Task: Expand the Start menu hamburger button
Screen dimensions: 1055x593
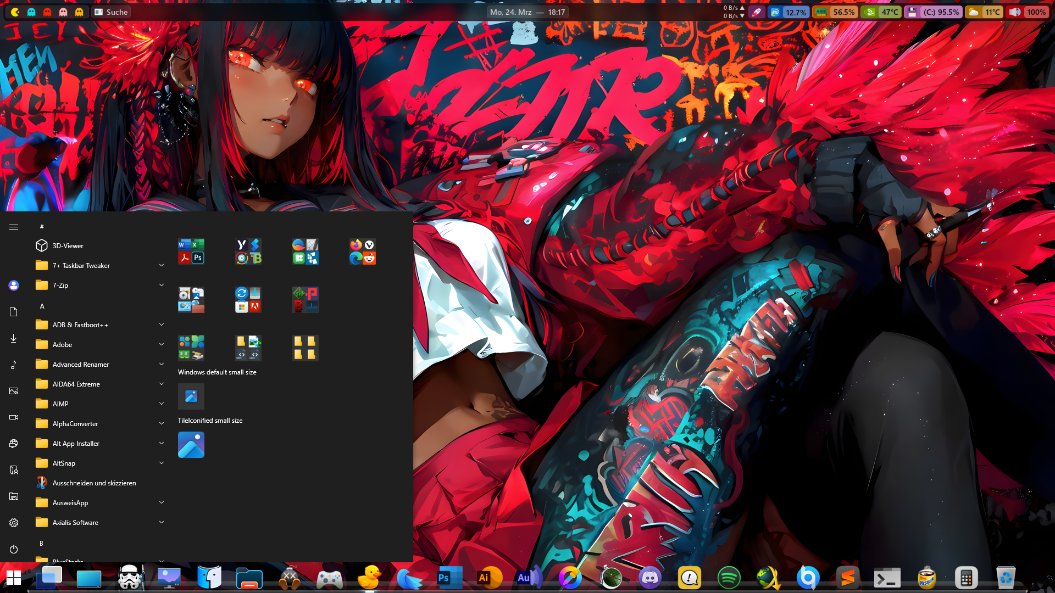Action: (x=14, y=227)
